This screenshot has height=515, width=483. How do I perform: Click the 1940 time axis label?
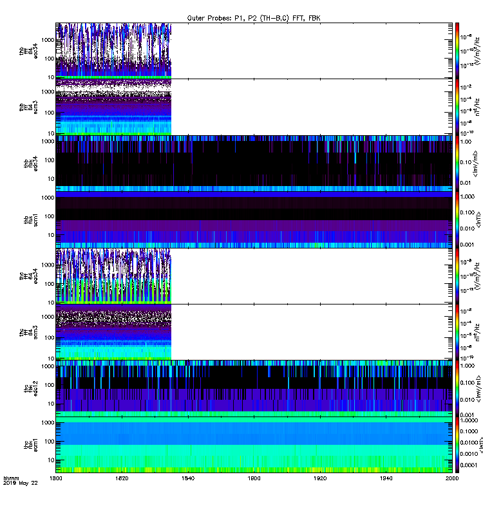[386, 478]
